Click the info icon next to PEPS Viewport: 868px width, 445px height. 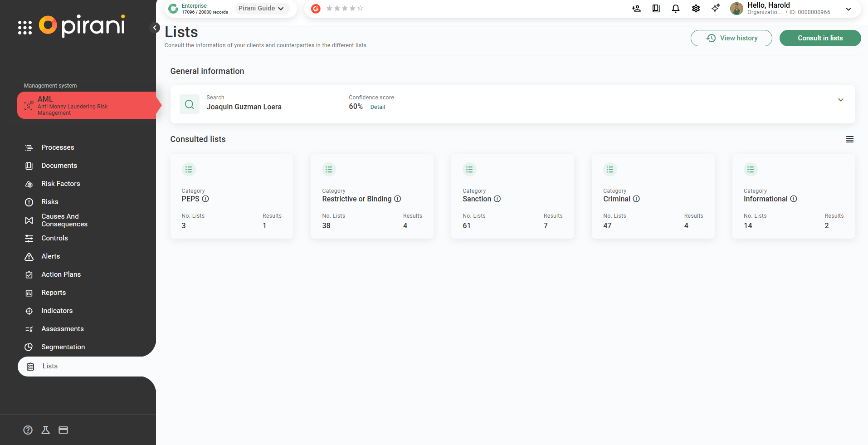pos(205,199)
